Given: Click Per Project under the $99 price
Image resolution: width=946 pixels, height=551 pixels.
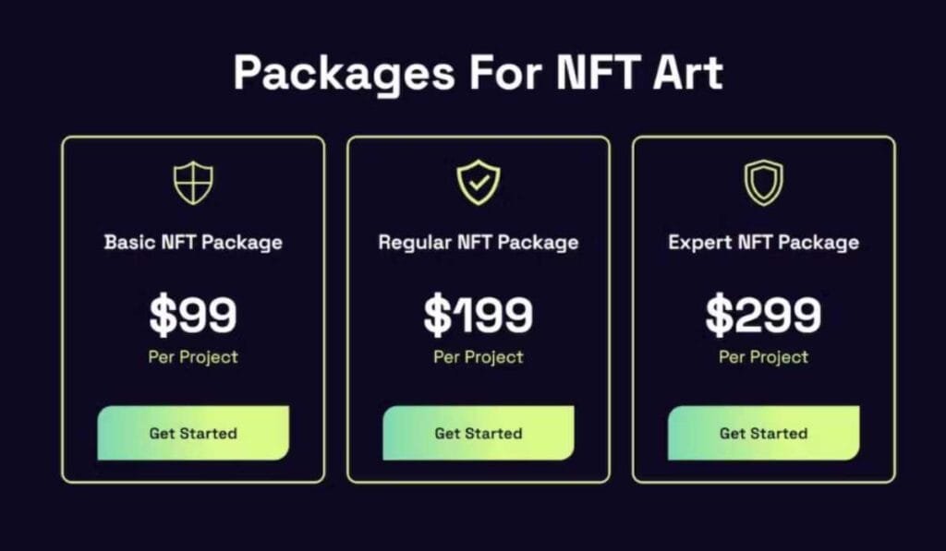Looking at the screenshot, I should pos(192,357).
